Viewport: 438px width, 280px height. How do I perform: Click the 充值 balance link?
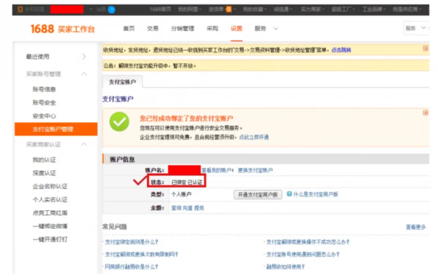point(187,208)
